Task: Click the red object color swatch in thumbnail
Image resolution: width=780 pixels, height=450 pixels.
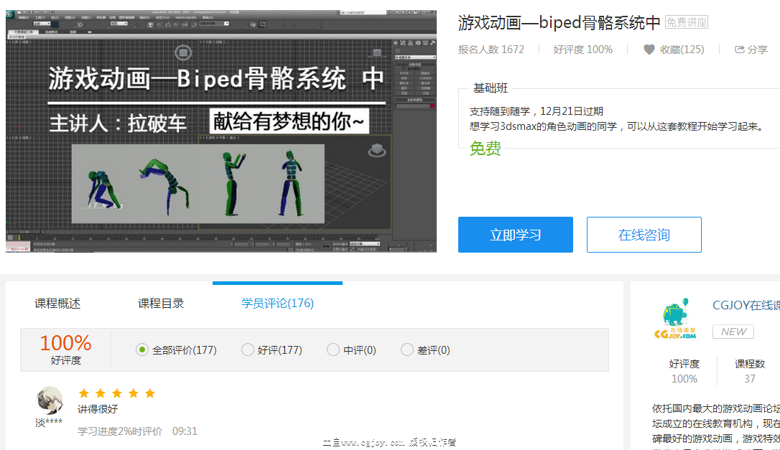Action: click(431, 106)
